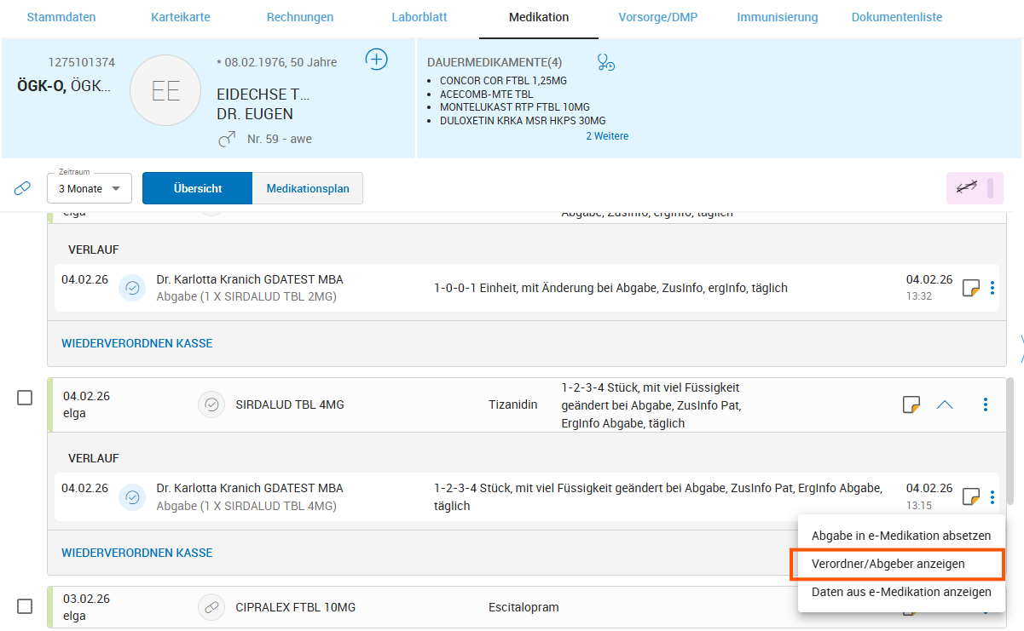Switch to the Laborblatt tab
1024x631 pixels.
coord(419,17)
